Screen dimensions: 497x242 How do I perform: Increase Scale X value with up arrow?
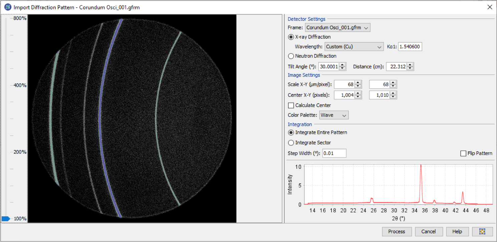pyautogui.click(x=358, y=83)
